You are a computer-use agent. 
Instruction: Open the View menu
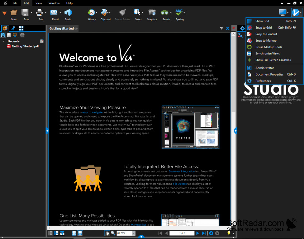39,3
